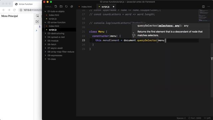Viewport: 213px width, 120px height.
Task: Click line number 21 in the gutter
Action: click(84, 32)
